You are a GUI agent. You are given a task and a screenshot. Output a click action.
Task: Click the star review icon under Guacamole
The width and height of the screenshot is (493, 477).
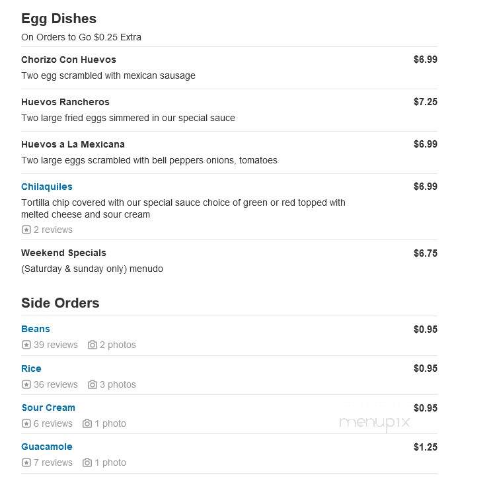26,462
